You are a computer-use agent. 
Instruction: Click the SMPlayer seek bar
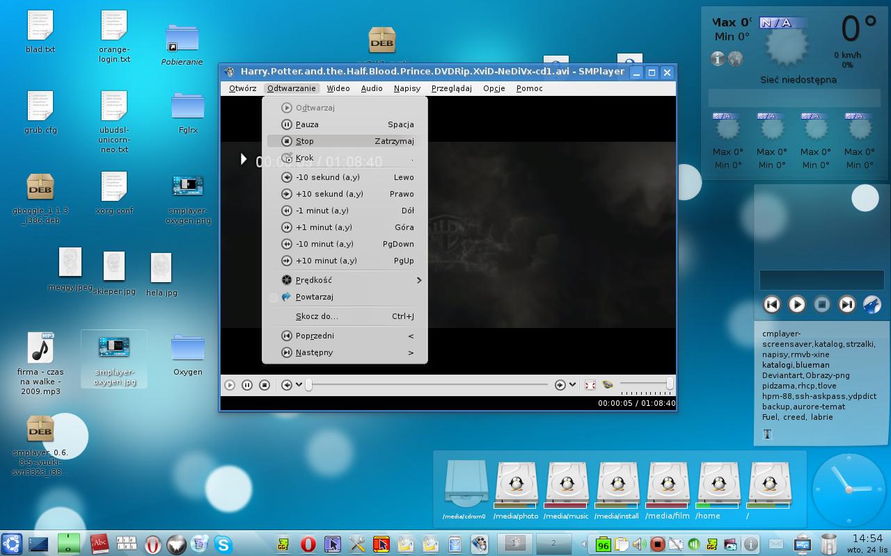(x=427, y=384)
